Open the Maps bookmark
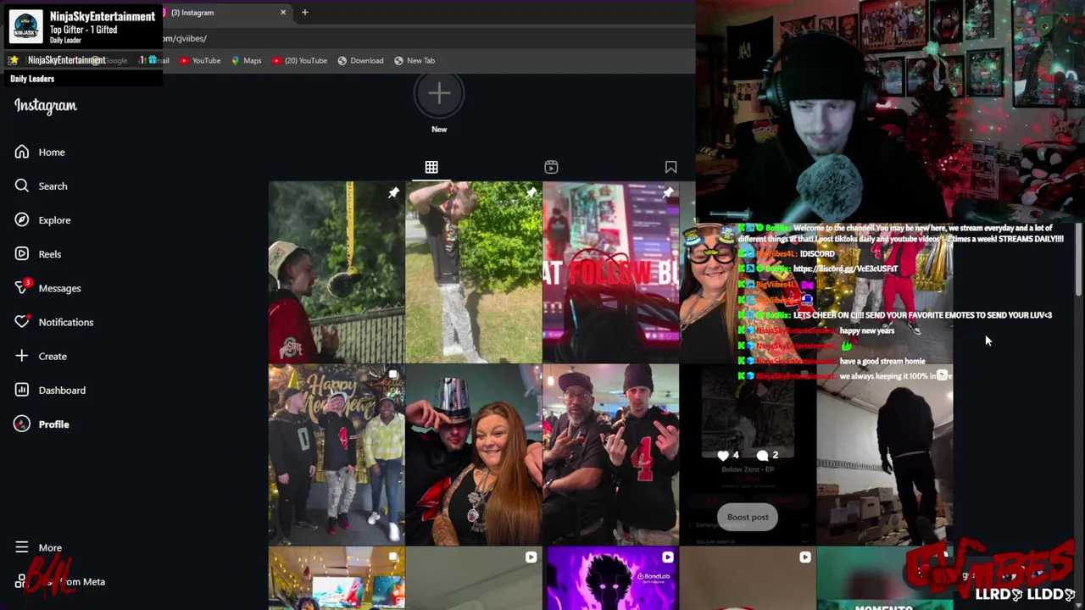Image resolution: width=1085 pixels, height=610 pixels. pyautogui.click(x=246, y=60)
